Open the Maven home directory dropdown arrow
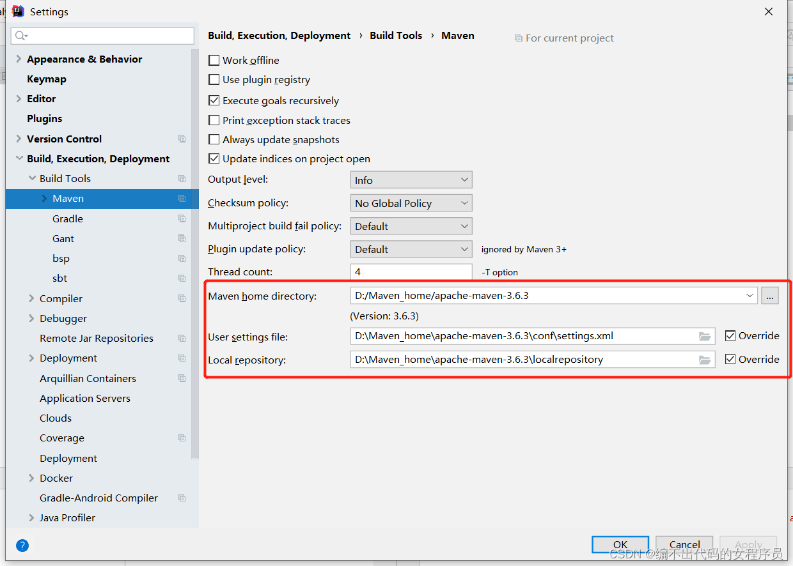This screenshot has width=793, height=566. pyautogui.click(x=750, y=296)
